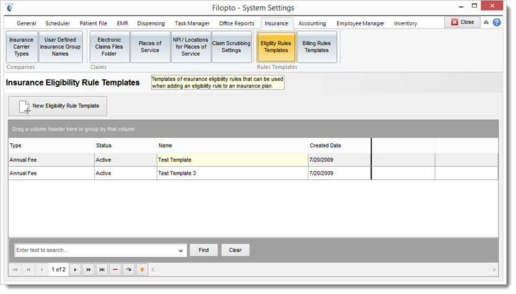Go to first page in pager
516x294 pixels.
click(15, 270)
